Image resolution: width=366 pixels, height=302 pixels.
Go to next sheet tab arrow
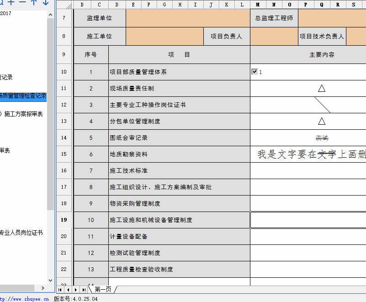point(76,290)
